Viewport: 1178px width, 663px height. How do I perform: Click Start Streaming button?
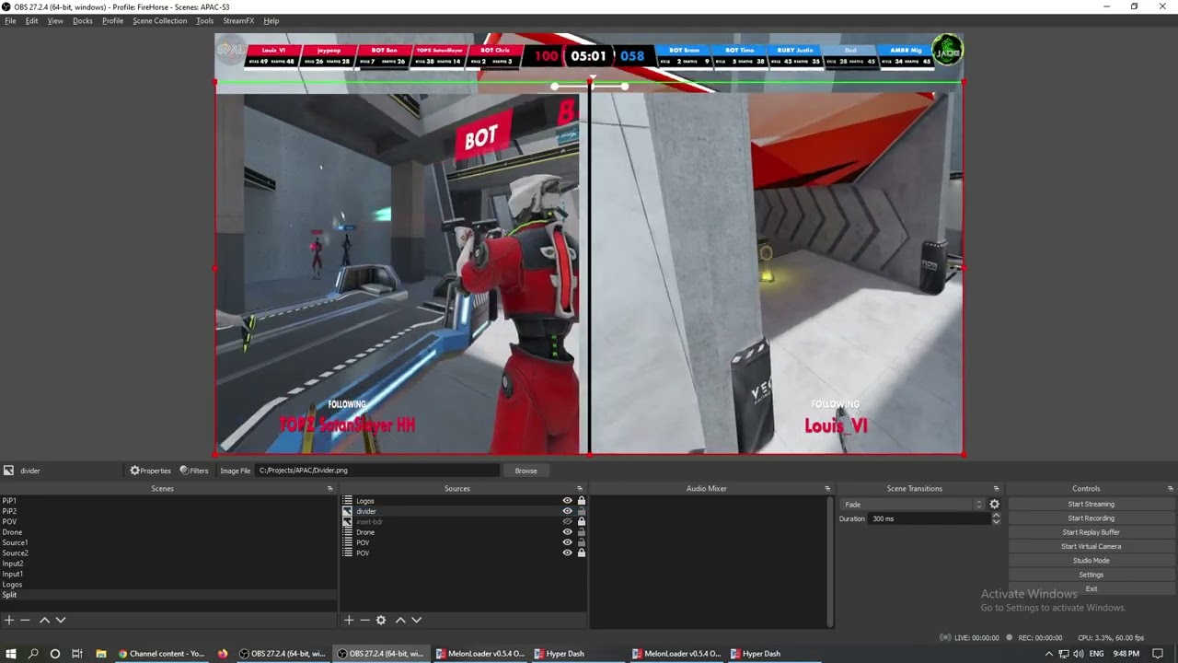[x=1091, y=505]
